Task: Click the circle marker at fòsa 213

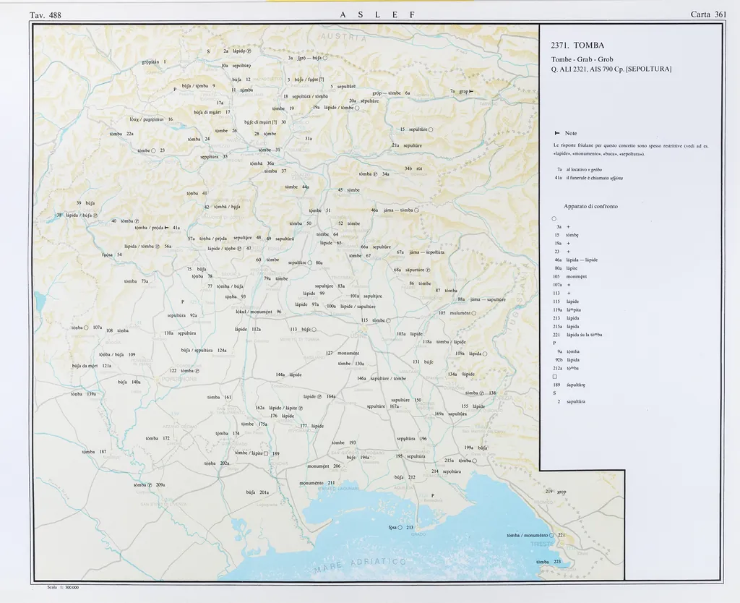Action: click(x=400, y=527)
